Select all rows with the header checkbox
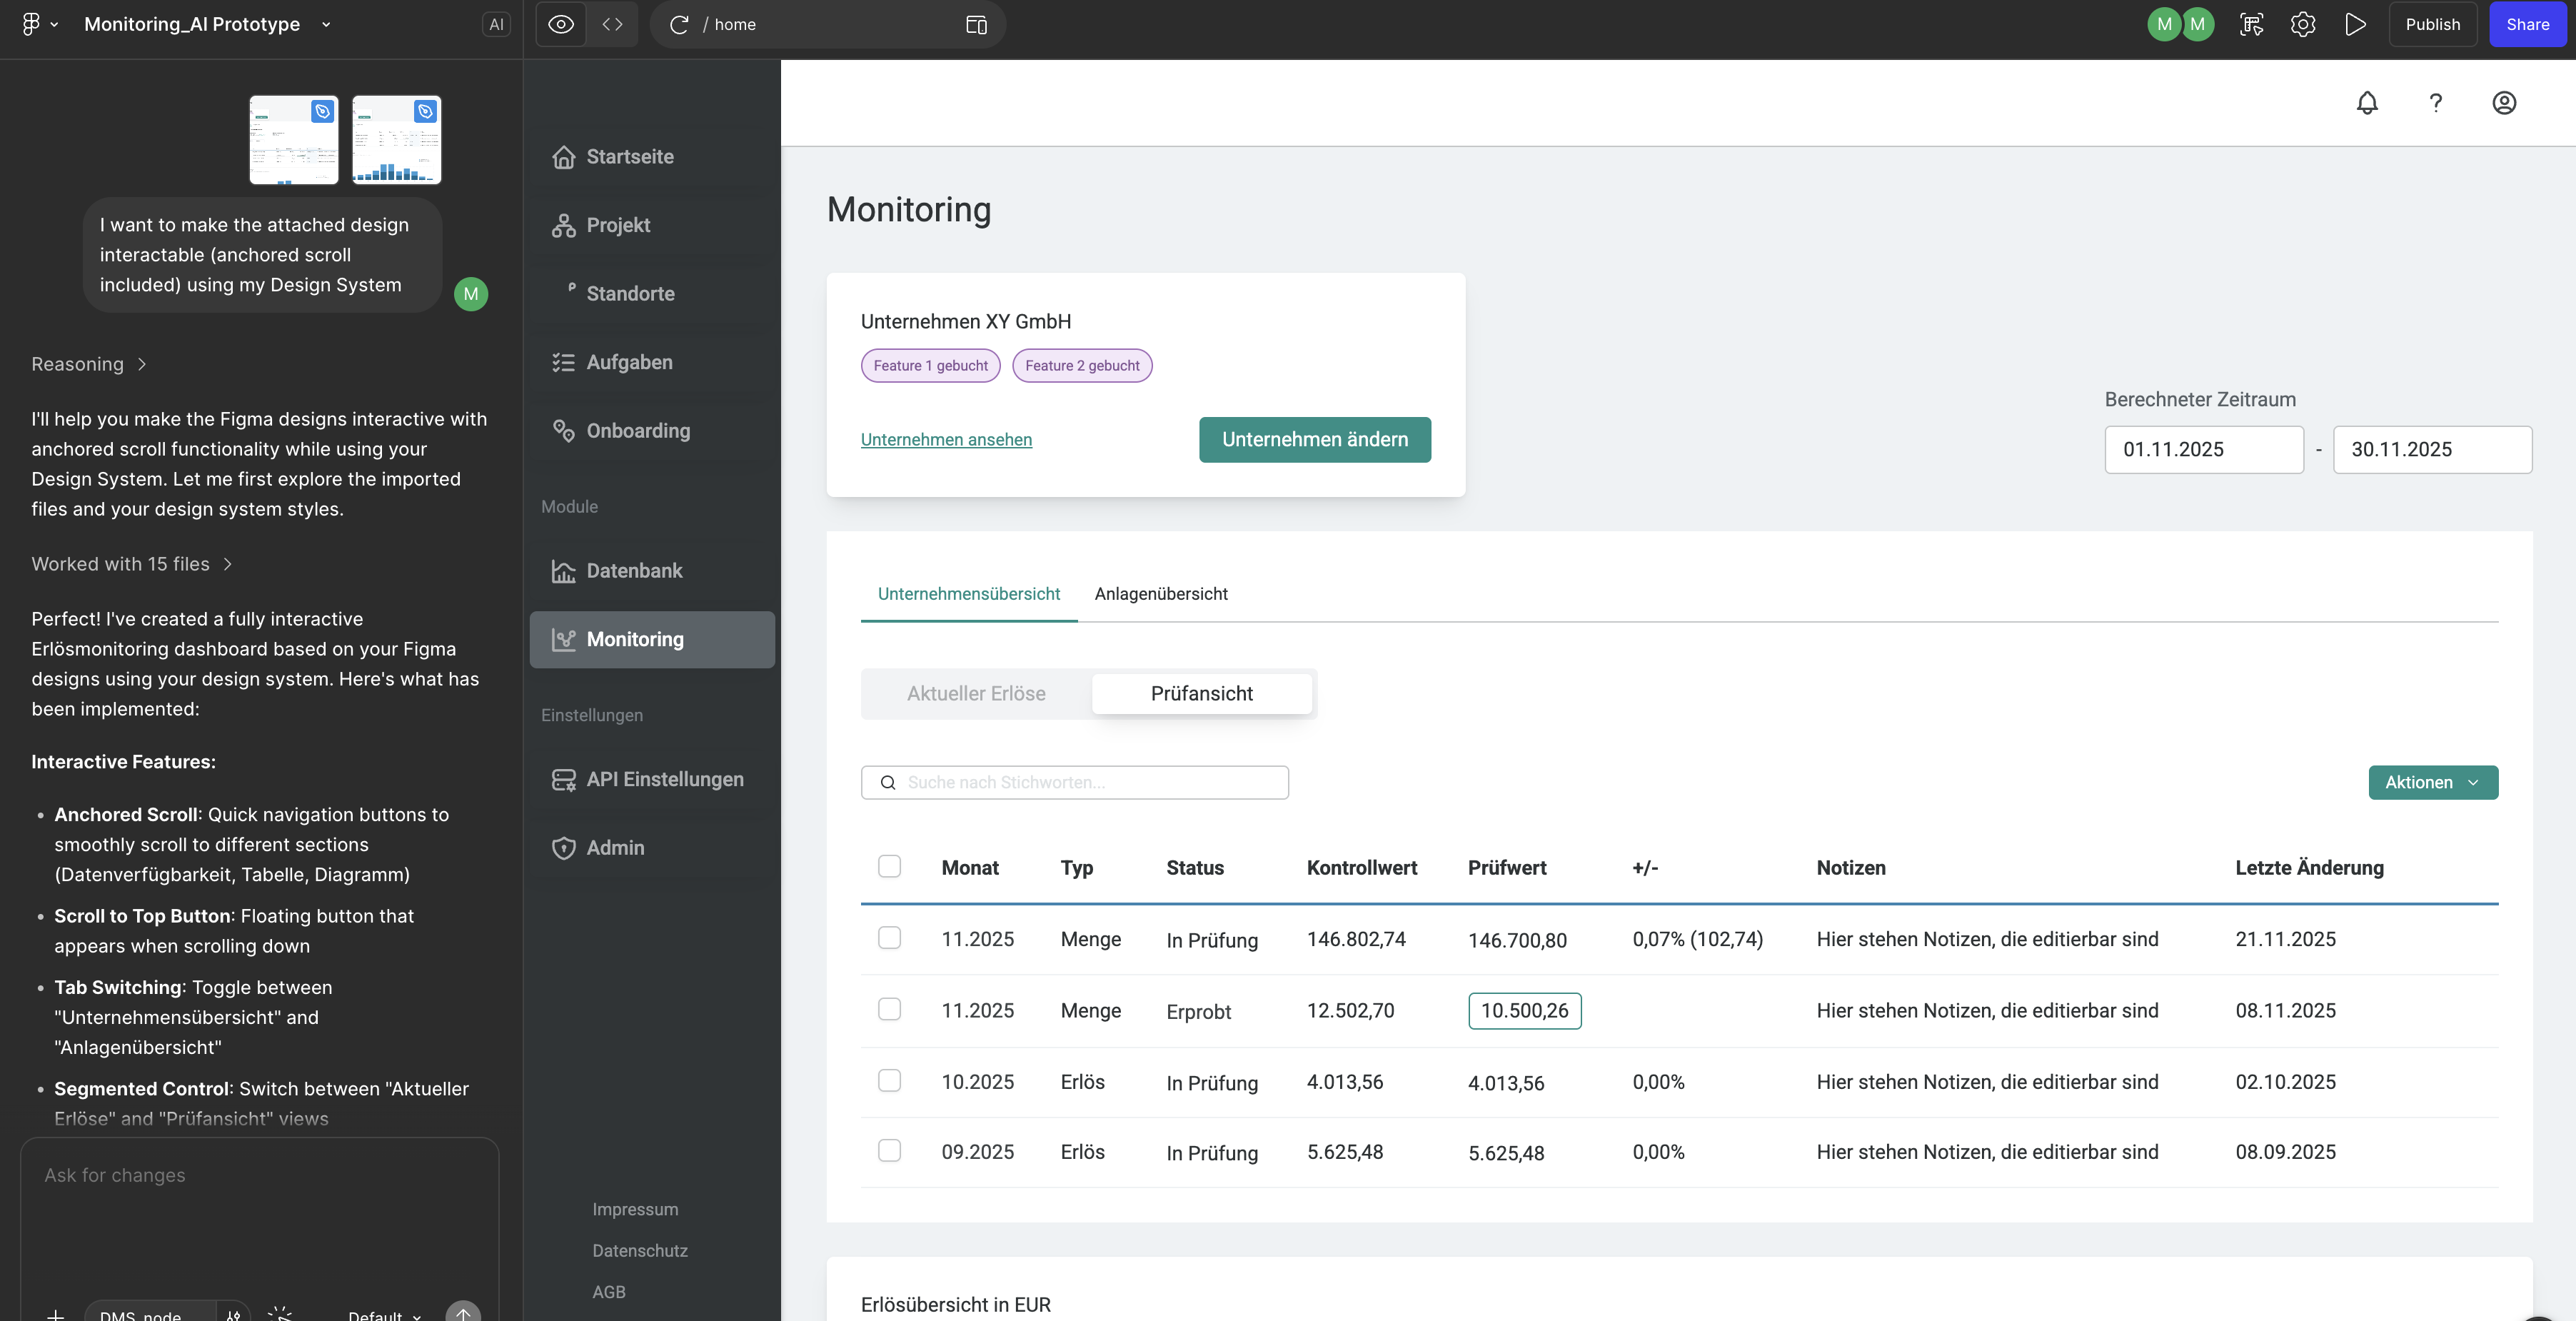Viewport: 2576px width, 1321px height. click(889, 866)
